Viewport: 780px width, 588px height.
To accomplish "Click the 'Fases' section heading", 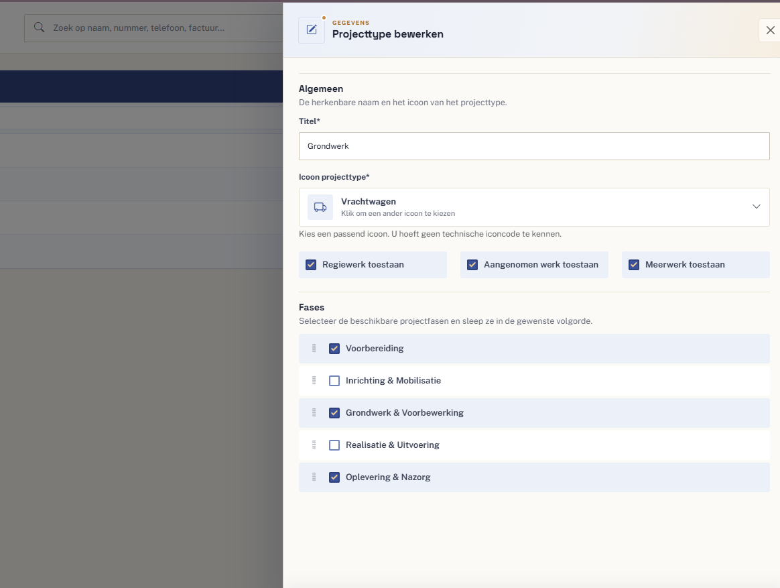I will pos(312,307).
